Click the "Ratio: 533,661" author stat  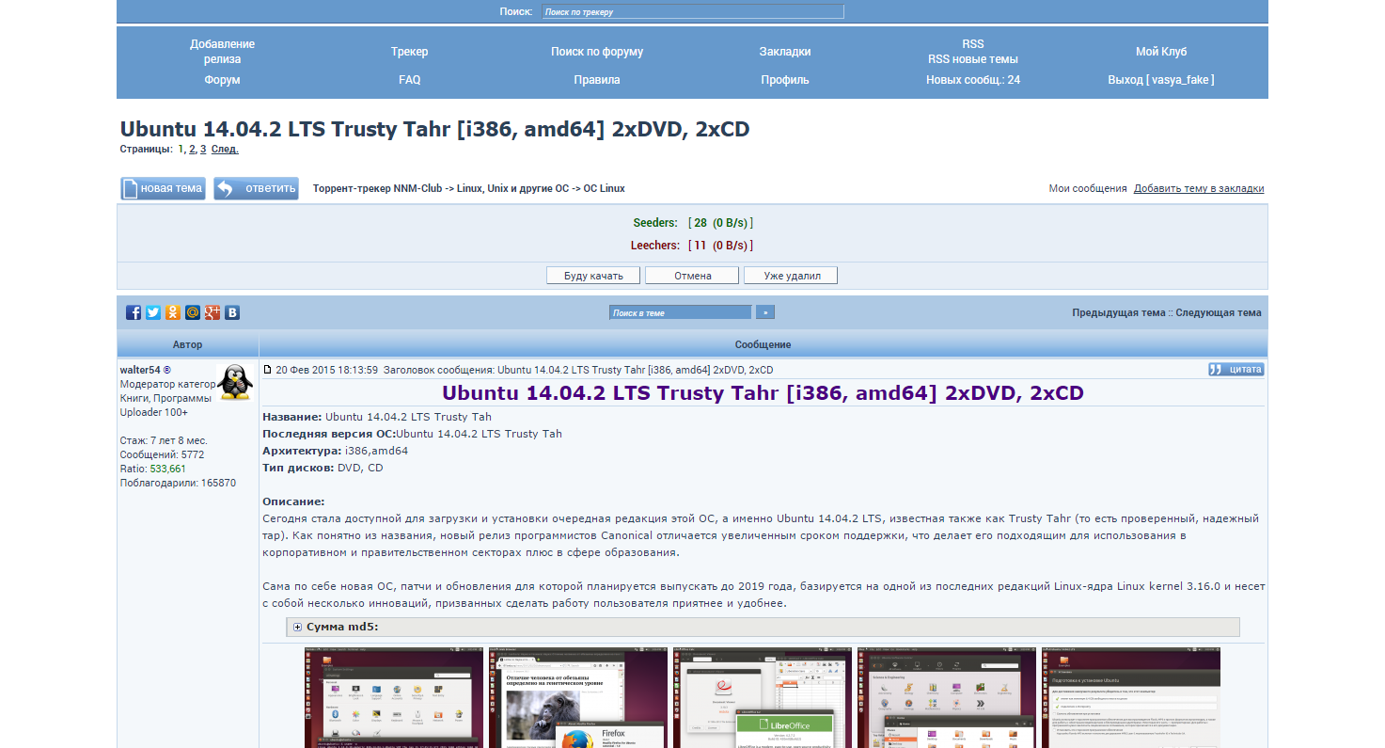[153, 469]
